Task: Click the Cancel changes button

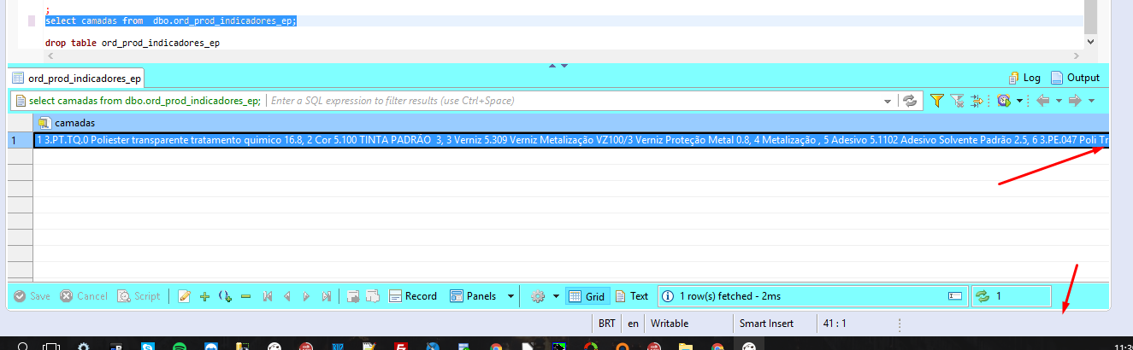Action: pyautogui.click(x=84, y=296)
